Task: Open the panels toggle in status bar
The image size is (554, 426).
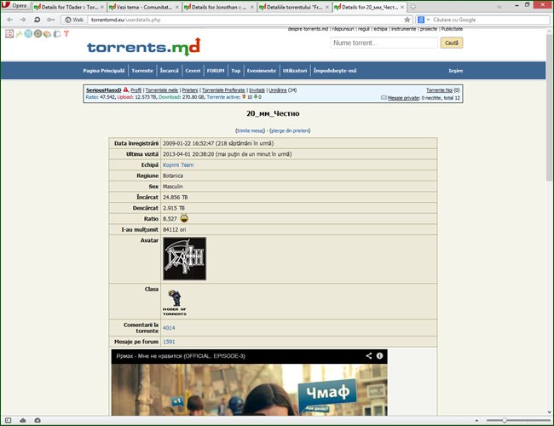Action: pyautogui.click(x=9, y=420)
